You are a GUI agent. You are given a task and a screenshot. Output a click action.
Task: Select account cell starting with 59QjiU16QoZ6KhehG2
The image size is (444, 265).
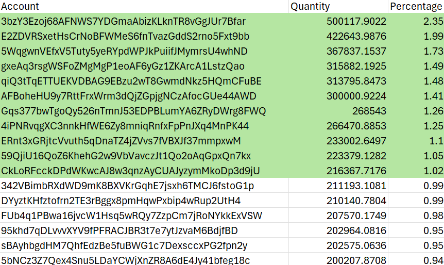pos(144,156)
